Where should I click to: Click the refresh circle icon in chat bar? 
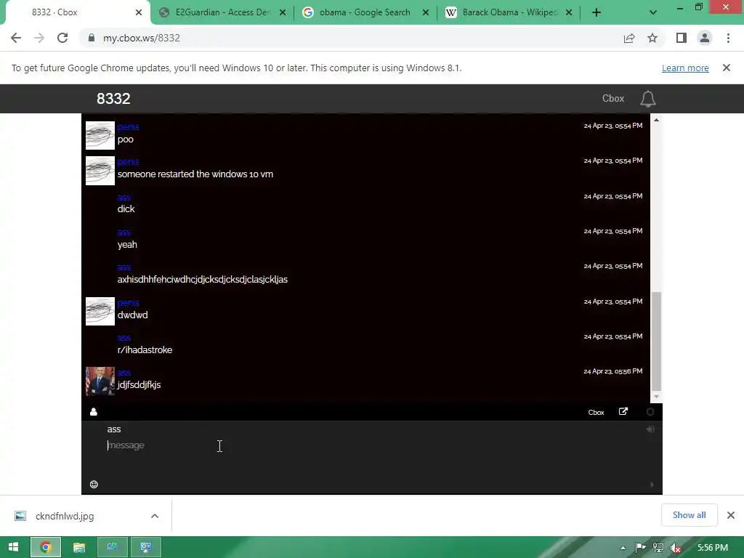[650, 412]
